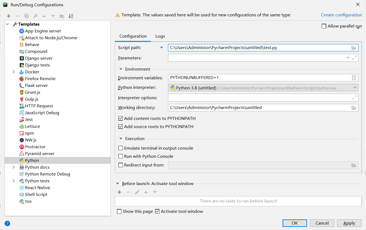Uncheck Add content roots to PYTHONPATH
Screen dimensions: 366x230
(121, 119)
